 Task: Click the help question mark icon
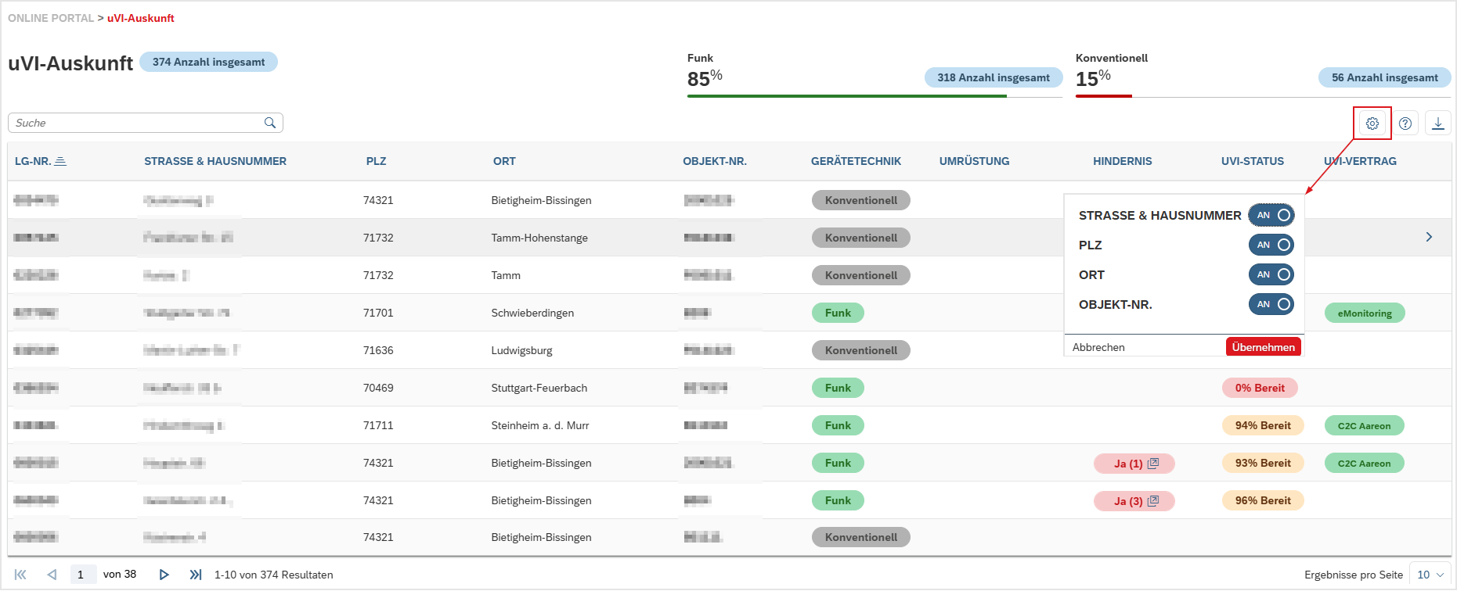[x=1405, y=124]
